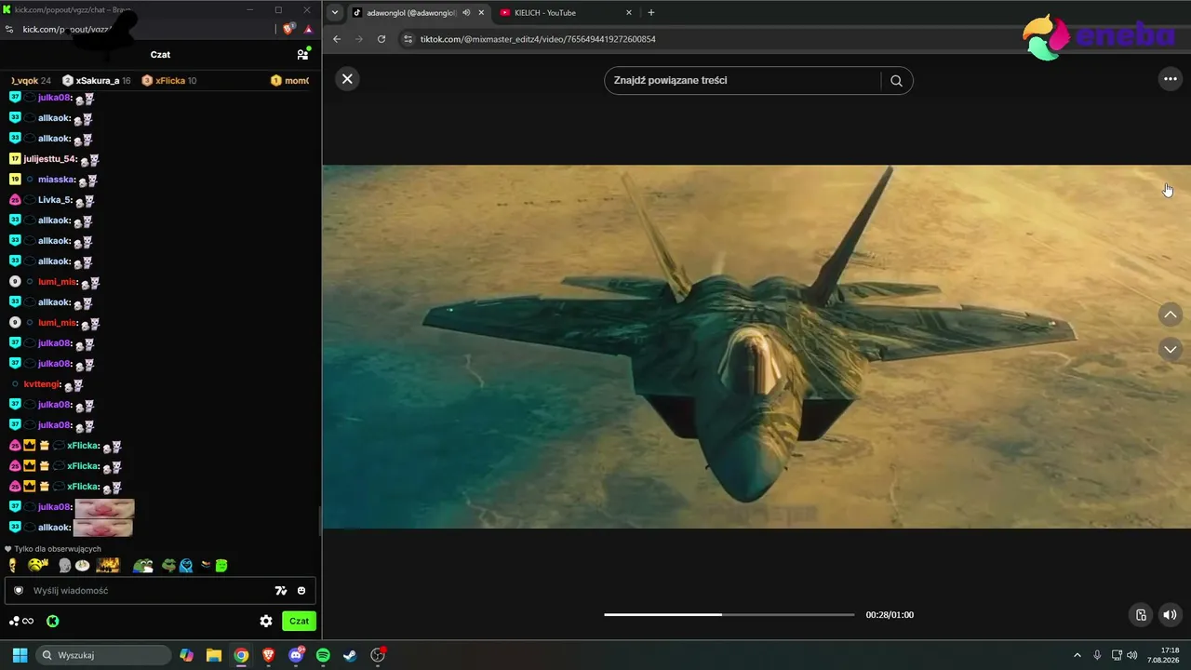Screen dimensions: 1191x670
Task: Open the Chrome tab search dropdown
Action: coord(335,13)
